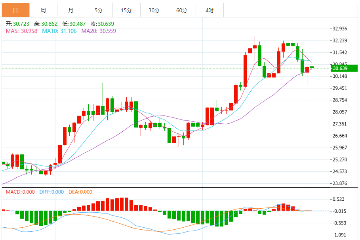
Task: Click the DIFF:0.000 label
Action: [51, 192]
